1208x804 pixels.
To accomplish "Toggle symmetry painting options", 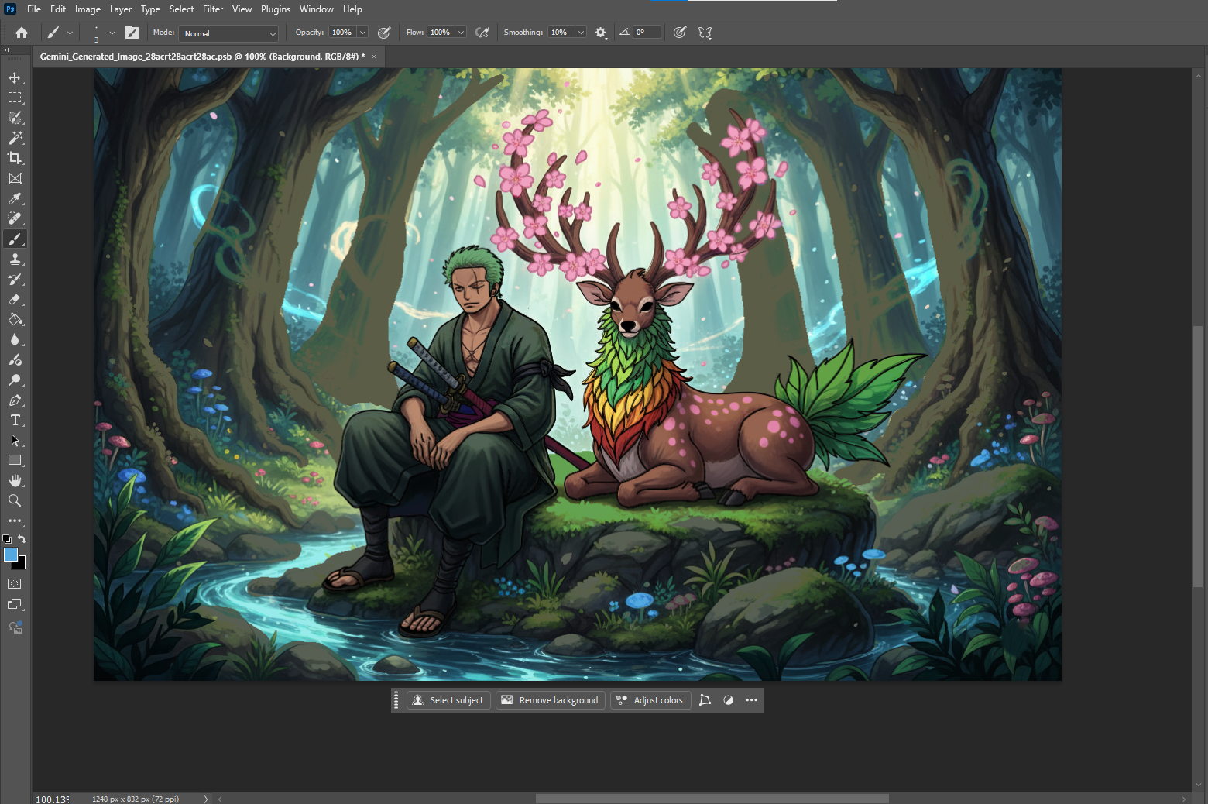I will click(x=705, y=33).
